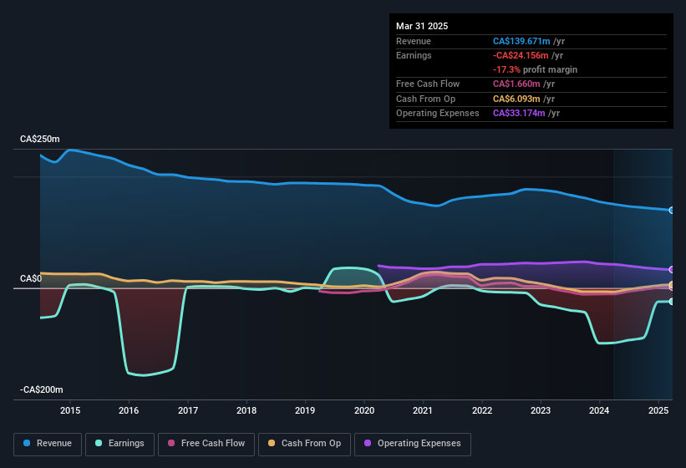Click the -CA$24.156m earnings value
686x468 pixels.
pos(521,55)
